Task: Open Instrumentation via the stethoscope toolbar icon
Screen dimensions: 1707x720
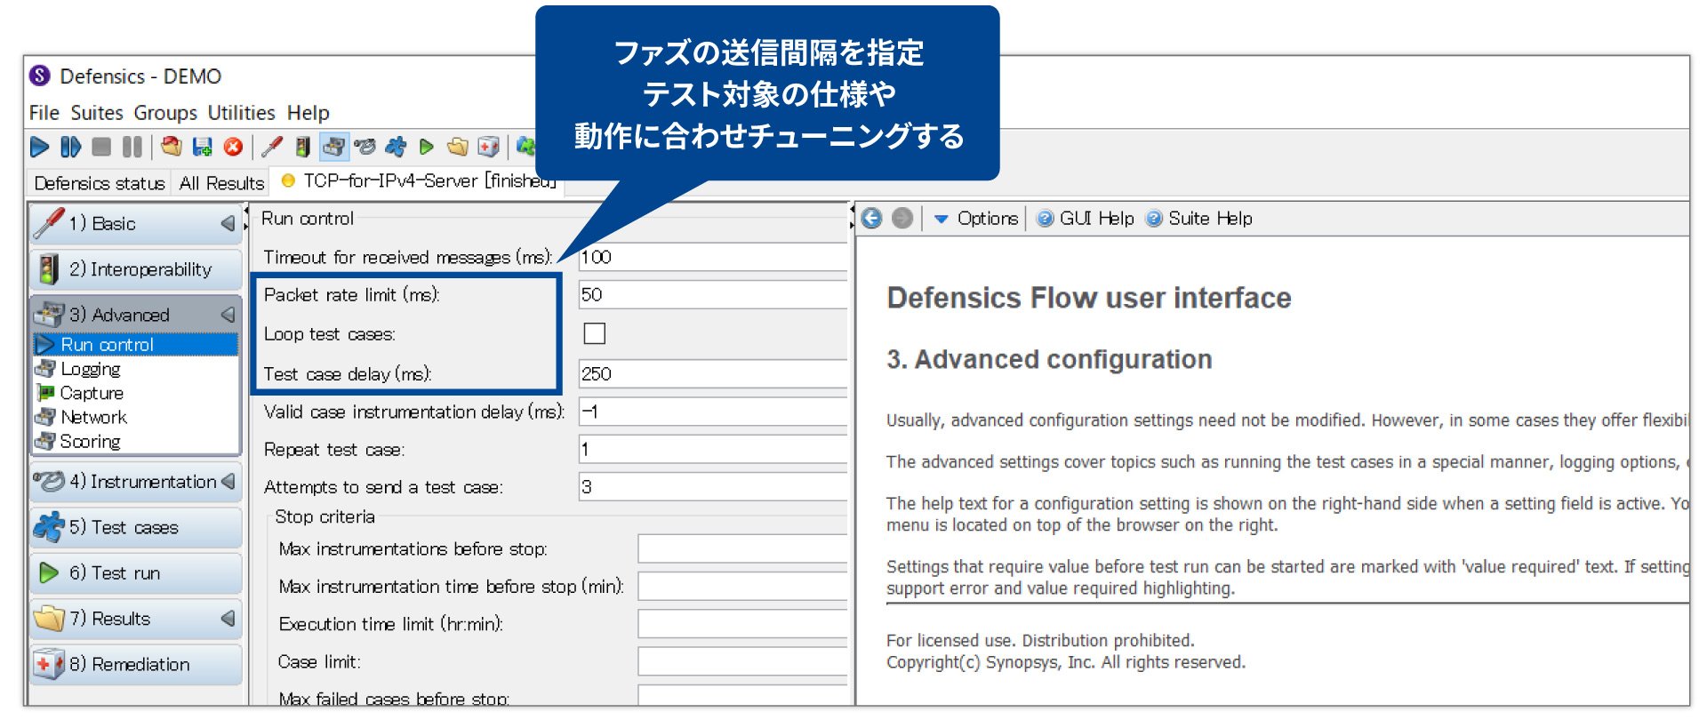Action: click(365, 147)
